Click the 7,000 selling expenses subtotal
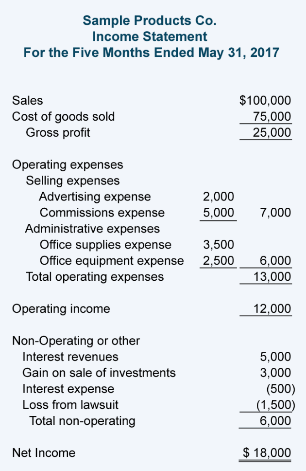Viewport: 306px width, 471px height. [275, 213]
